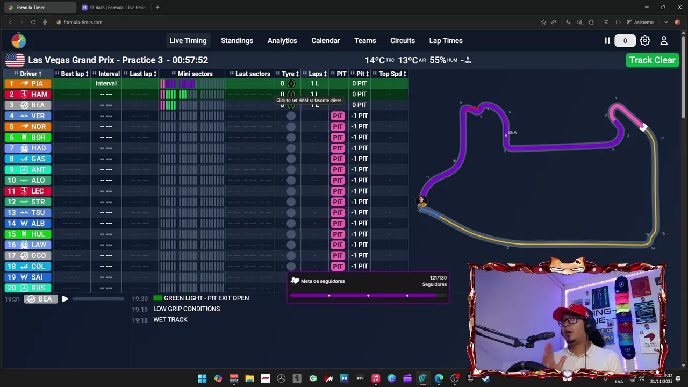The image size is (688, 387).
Task: Open the Mercedes icon in taskbar
Action: (x=281, y=378)
